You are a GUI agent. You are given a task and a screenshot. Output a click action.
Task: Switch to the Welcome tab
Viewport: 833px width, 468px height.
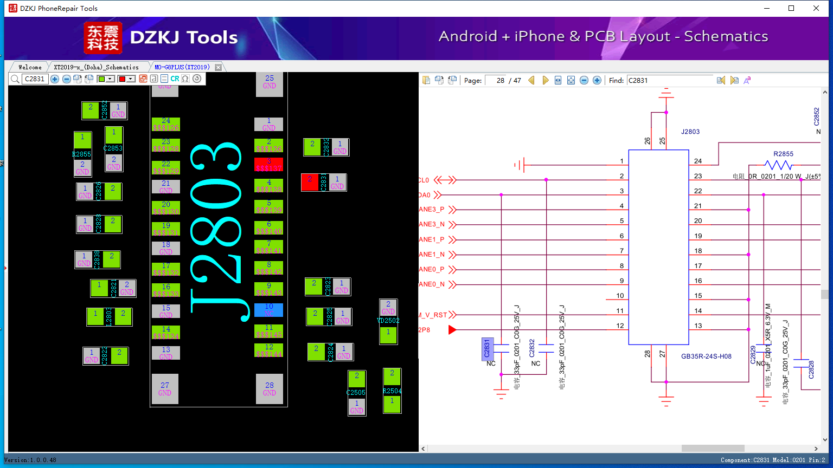[x=30, y=67]
